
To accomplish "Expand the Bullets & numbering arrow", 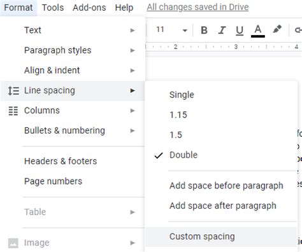I will click(133, 130).
